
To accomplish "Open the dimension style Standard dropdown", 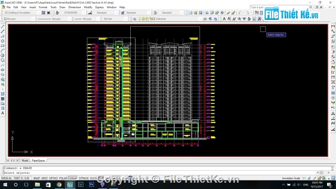I will [117, 13].
